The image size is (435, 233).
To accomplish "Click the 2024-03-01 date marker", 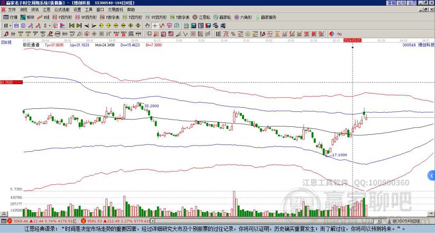I will pos(352,40).
